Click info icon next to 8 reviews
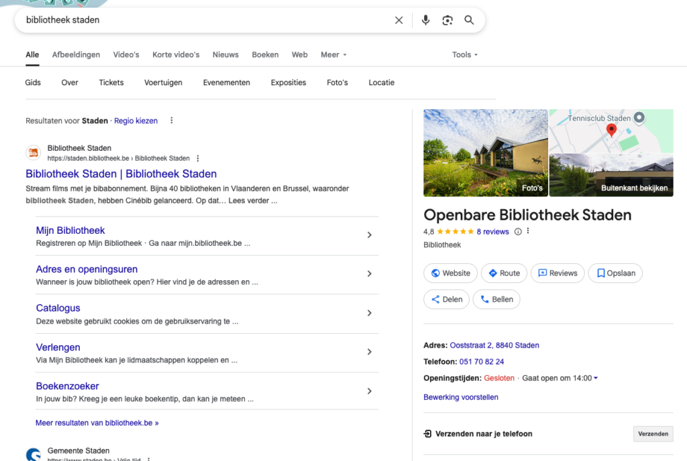Screen dimensions: 687x461 click(517, 232)
